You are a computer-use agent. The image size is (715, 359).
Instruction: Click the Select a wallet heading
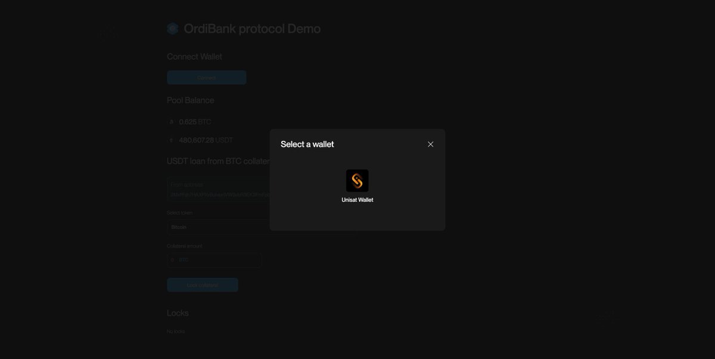pyautogui.click(x=307, y=144)
